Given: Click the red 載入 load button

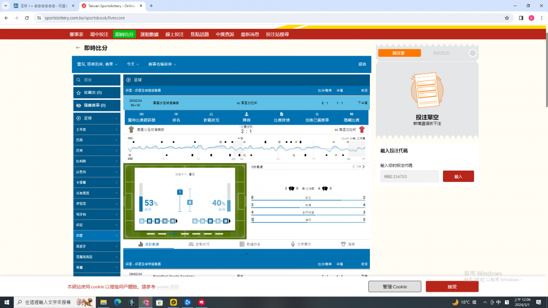Looking at the screenshot, I should click(x=458, y=176).
